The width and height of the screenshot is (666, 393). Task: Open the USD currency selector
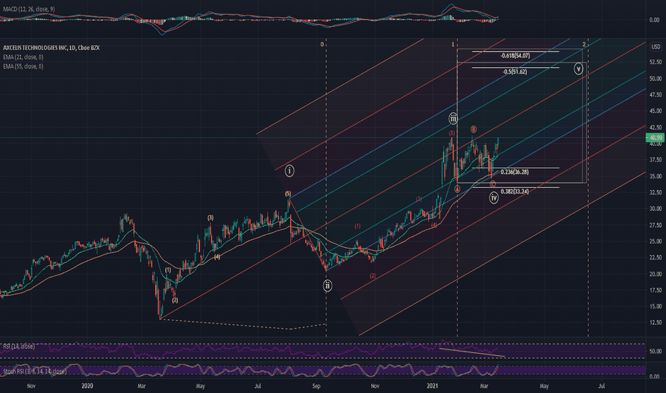656,46
